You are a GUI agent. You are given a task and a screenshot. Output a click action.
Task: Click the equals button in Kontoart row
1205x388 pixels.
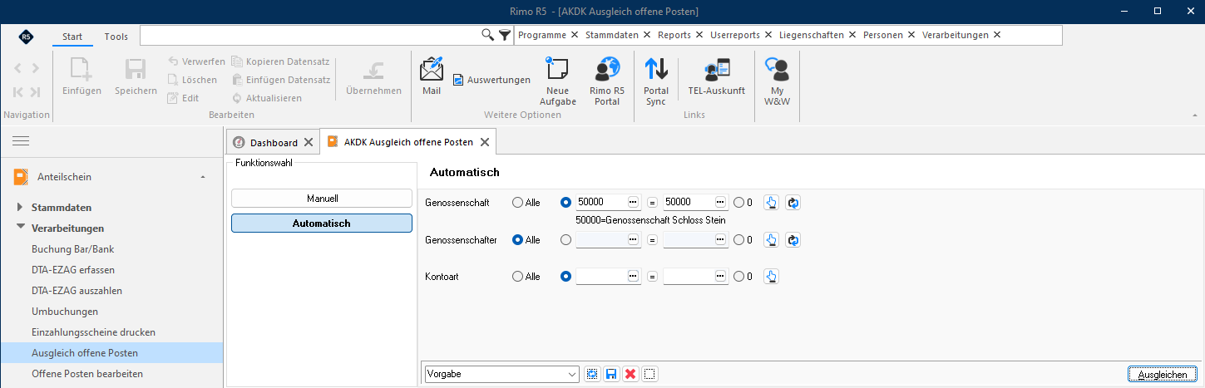pyautogui.click(x=652, y=276)
